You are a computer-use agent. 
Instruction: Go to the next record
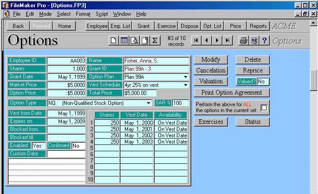[217, 40]
